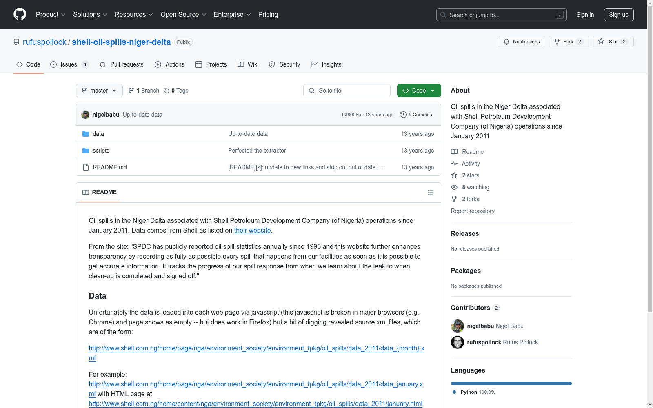Image resolution: width=653 pixels, height=408 pixels.
Task: Click the Sign up button
Action: [619, 15]
